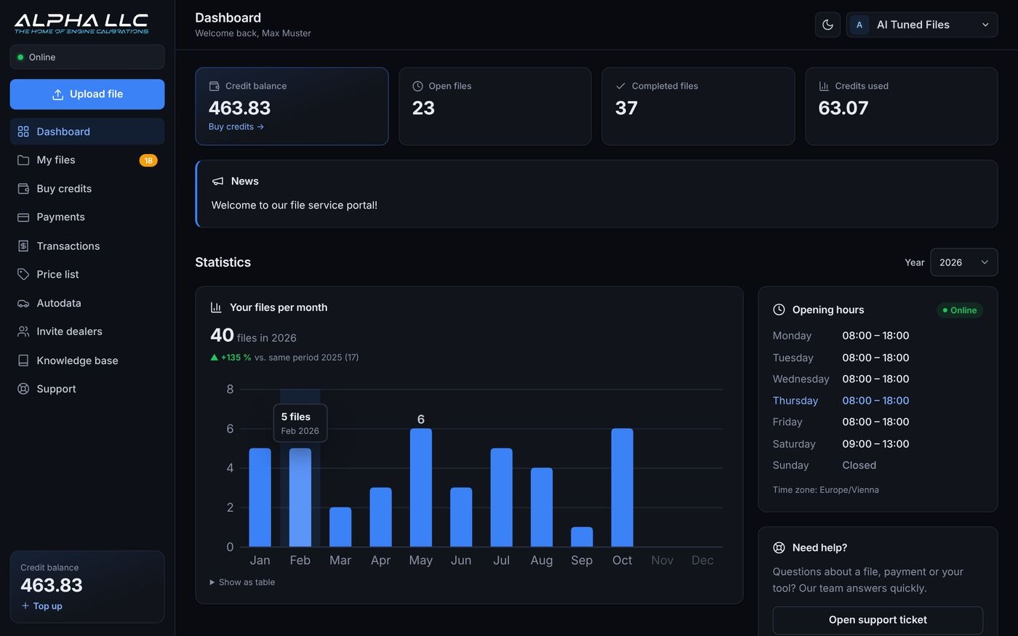This screenshot has height=636, width=1018.
Task: Click the Transactions dollar icon
Action: pyautogui.click(x=23, y=246)
